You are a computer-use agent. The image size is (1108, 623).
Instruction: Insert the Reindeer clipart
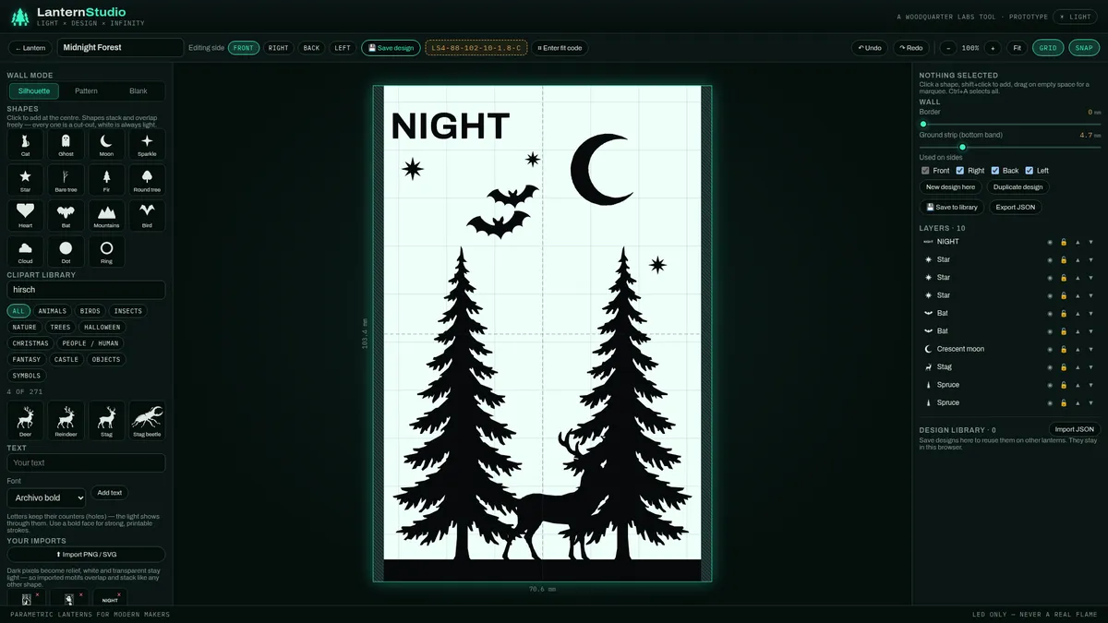[x=66, y=420]
